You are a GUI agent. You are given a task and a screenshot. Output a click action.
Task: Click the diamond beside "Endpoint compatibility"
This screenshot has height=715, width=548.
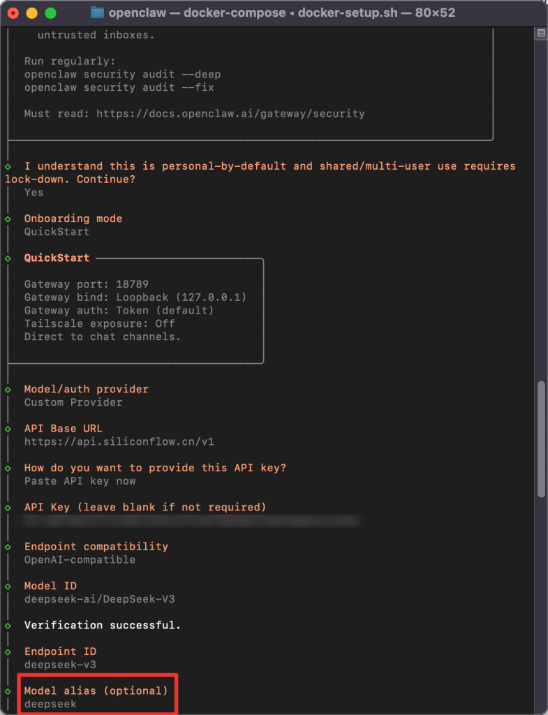tap(9, 547)
